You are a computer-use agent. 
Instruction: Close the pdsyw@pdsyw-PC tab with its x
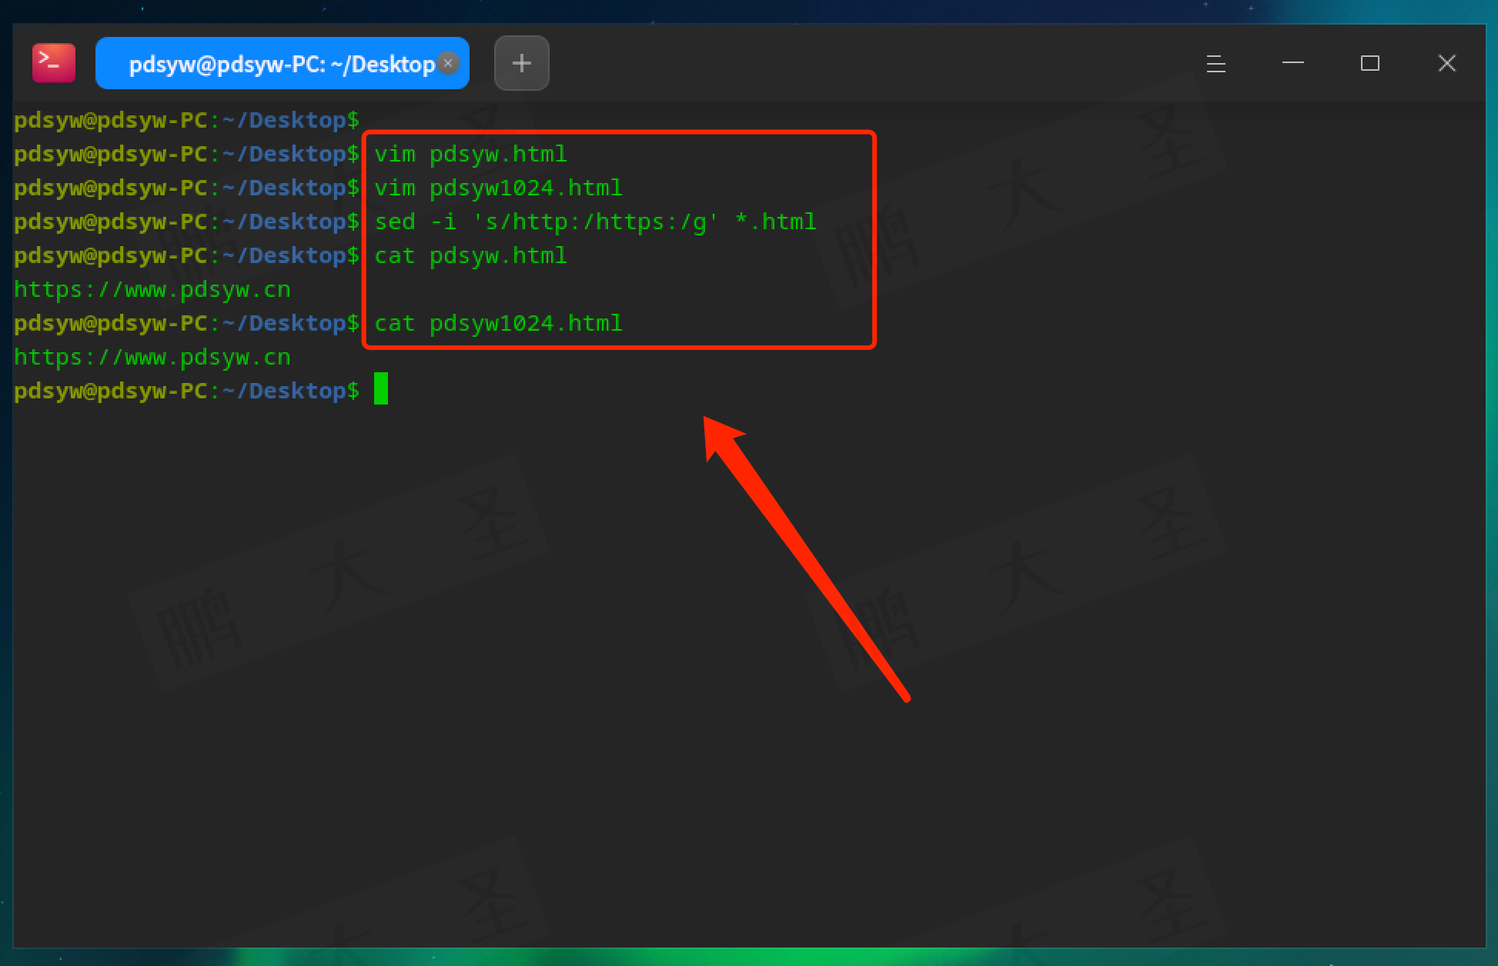tap(448, 63)
